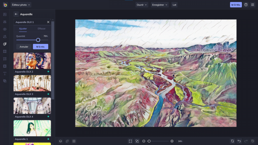Screen dimensions: 258x145
Task: Select the Ajuster tab
Action: (23, 29)
